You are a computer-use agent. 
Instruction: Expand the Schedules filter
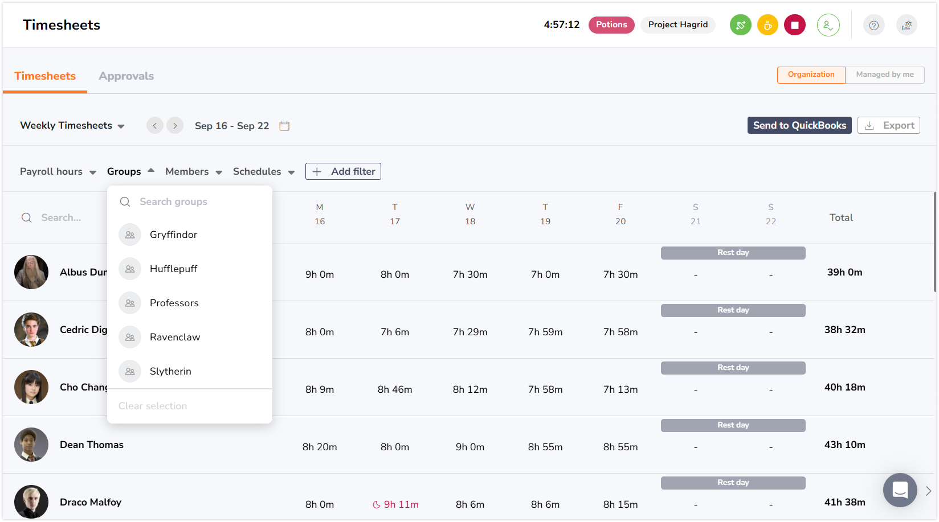(264, 171)
